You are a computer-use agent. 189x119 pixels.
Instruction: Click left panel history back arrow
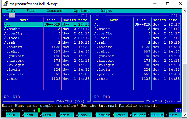tap(5, 15)
